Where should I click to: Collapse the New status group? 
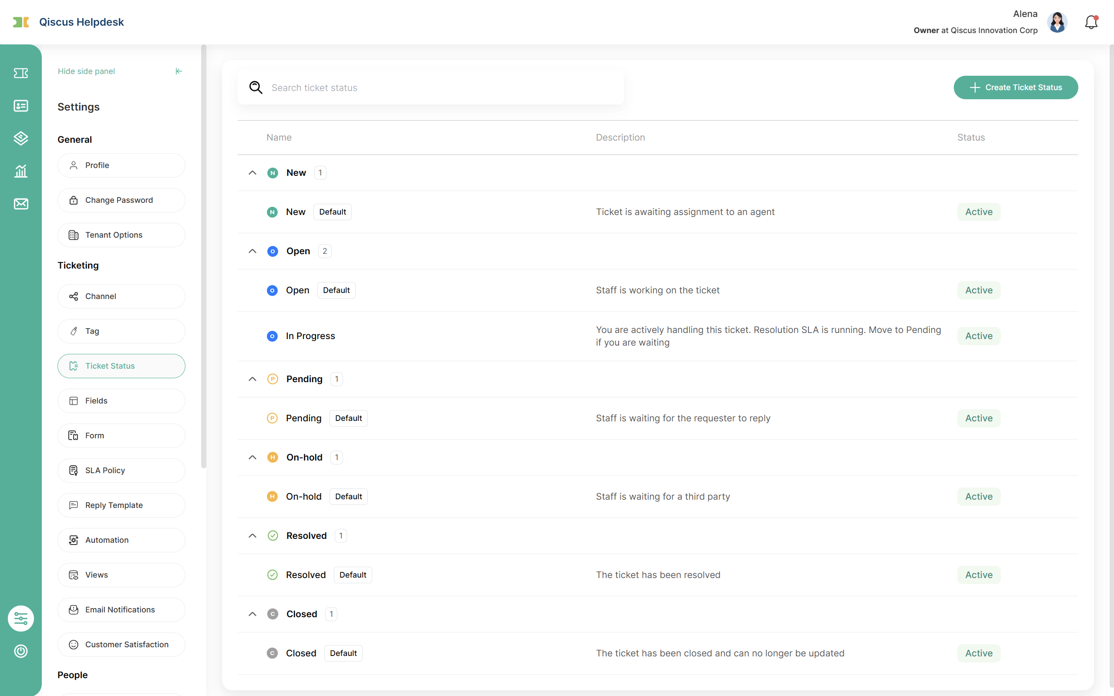(252, 173)
